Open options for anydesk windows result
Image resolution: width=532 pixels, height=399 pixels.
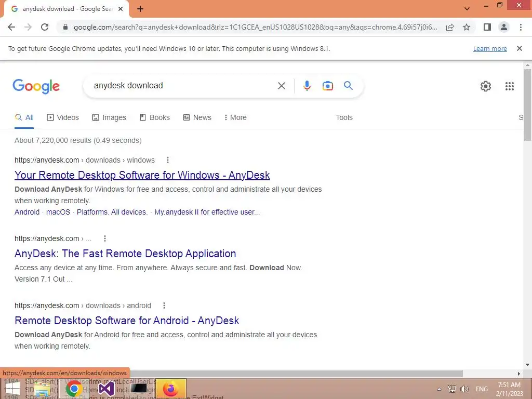click(x=168, y=160)
